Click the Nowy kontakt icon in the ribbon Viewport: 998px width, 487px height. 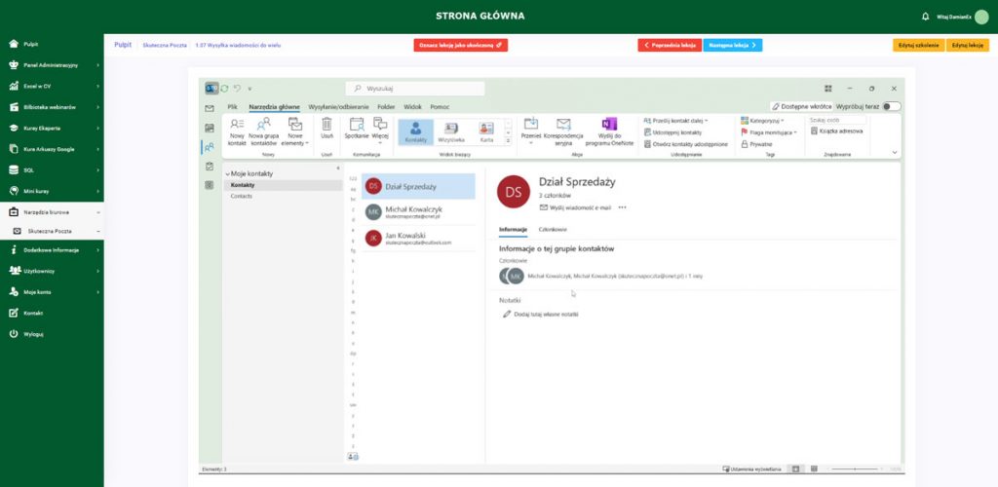[237, 125]
